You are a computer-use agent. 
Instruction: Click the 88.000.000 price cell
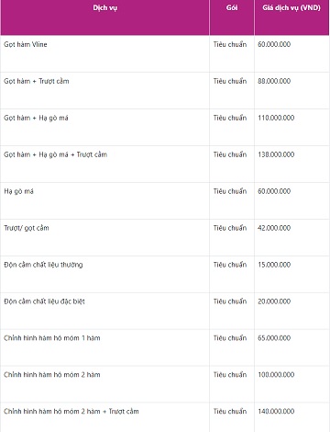(x=291, y=90)
